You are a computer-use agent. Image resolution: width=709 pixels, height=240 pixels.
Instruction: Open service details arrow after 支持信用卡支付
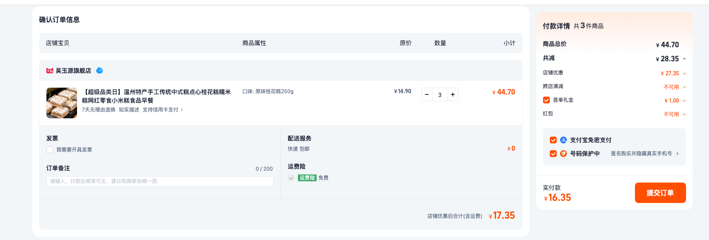[182, 110]
